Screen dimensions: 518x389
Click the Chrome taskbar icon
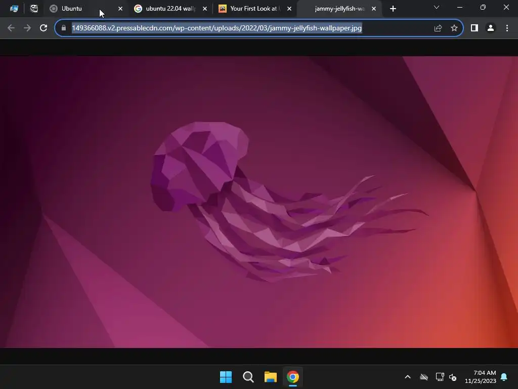pos(293,377)
